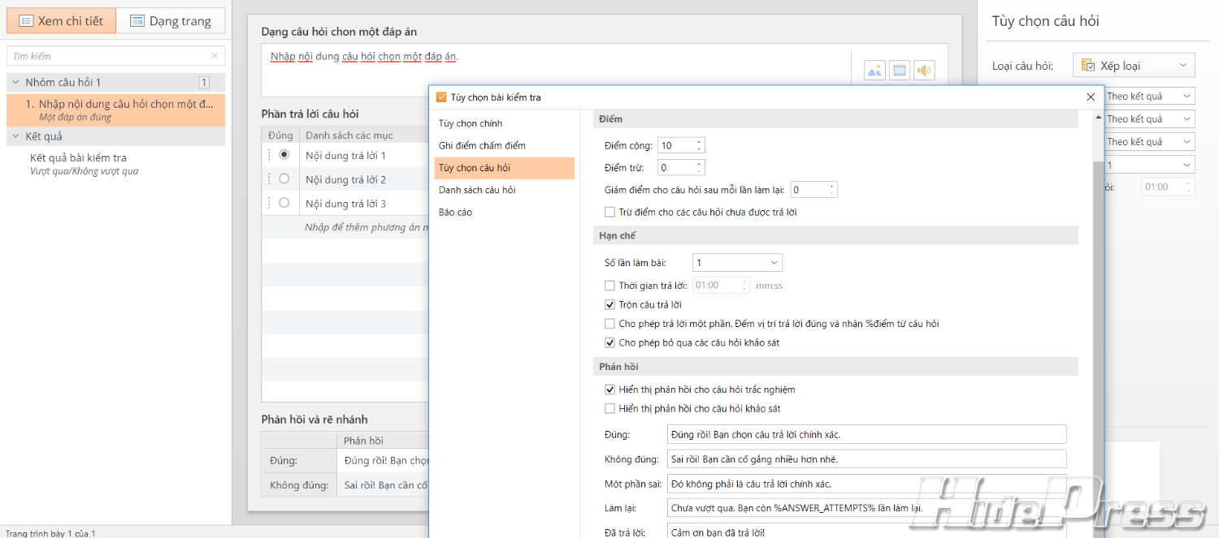
Task: Click the Điểm cộng value field
Action: click(675, 146)
